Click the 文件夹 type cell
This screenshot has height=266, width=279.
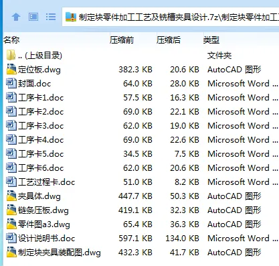(219, 56)
